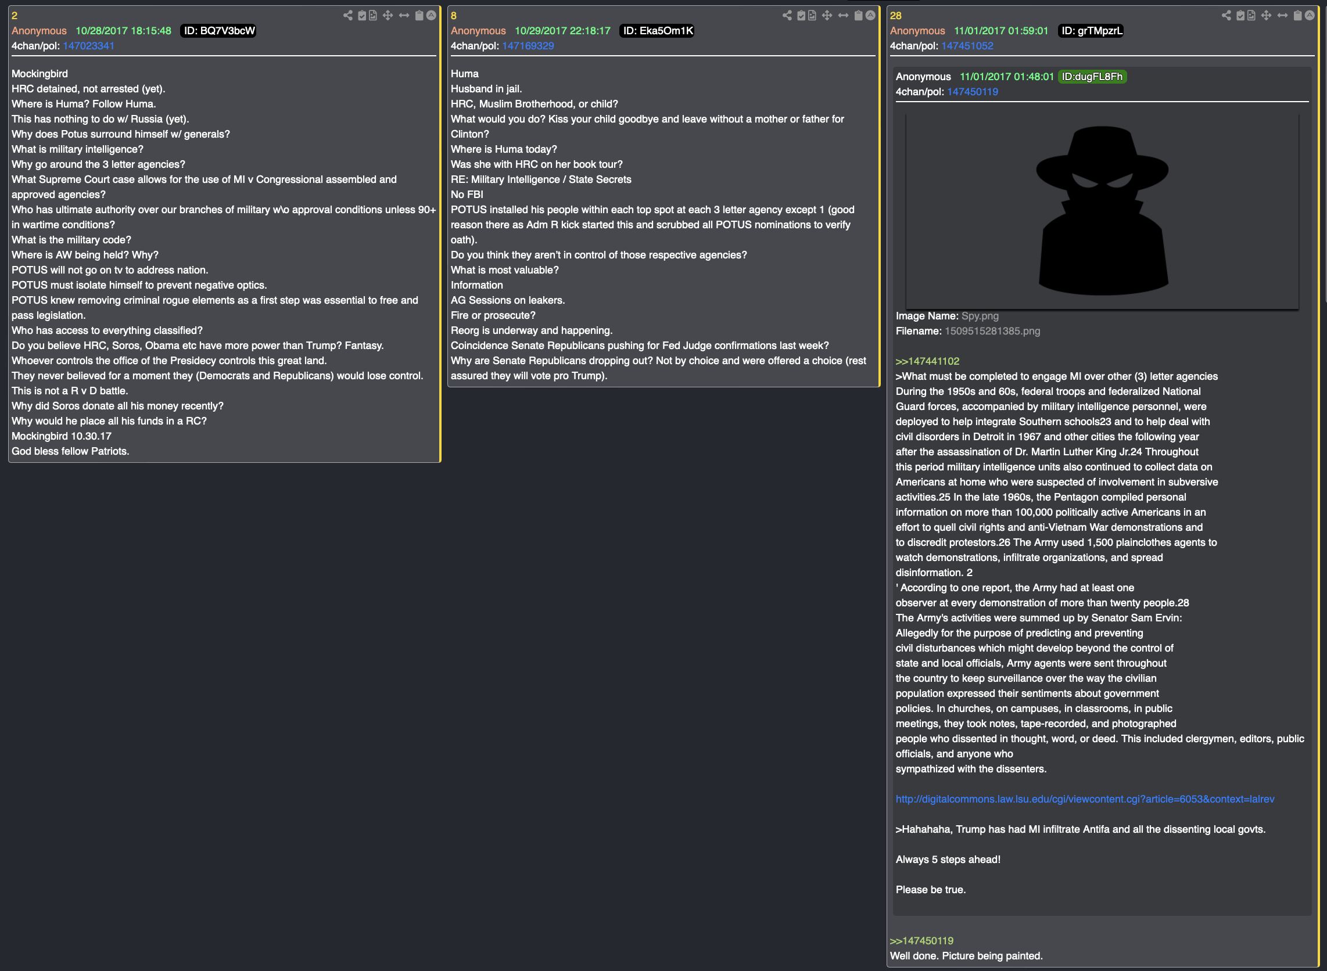Click the clipboard-check icon on post 8
This screenshot has height=971, width=1327.
pyautogui.click(x=801, y=15)
